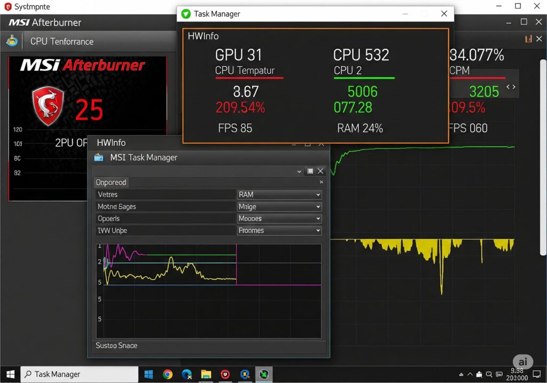Click the orange graph icon at top right
The image size is (547, 383).
[528, 39]
